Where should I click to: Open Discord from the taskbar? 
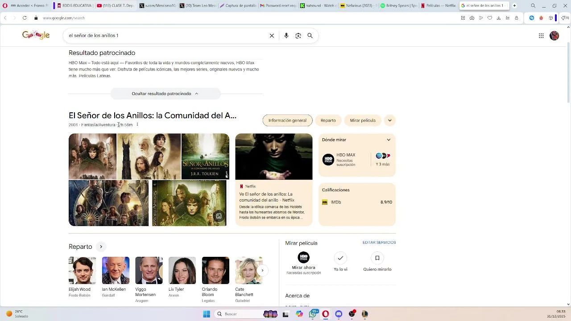tap(339, 314)
